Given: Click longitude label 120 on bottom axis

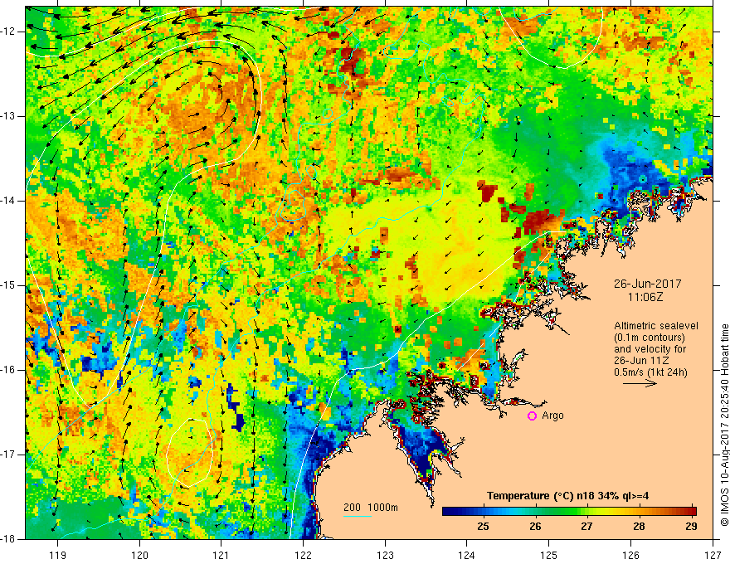Looking at the screenshot, I should click(139, 555).
